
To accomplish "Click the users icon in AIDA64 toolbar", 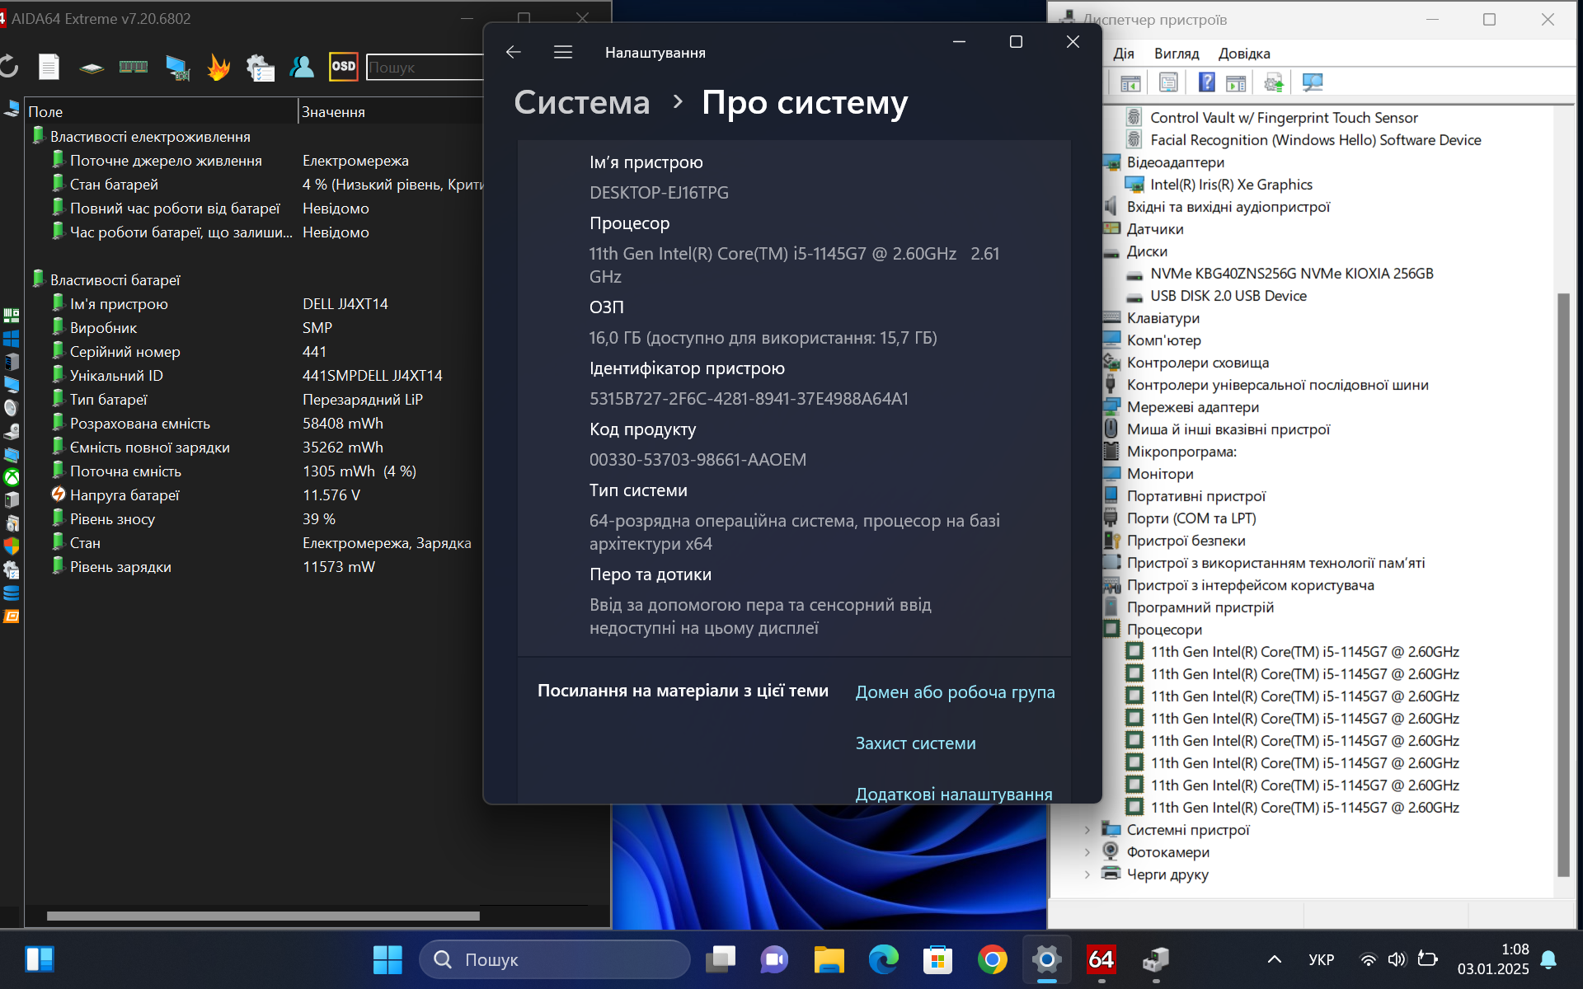I will (302, 67).
